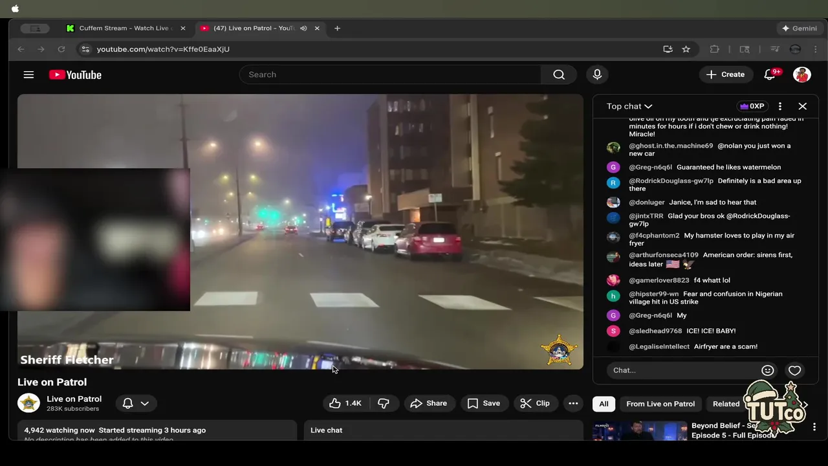
Task: Click the 0XP crown points badge
Action: point(752,106)
